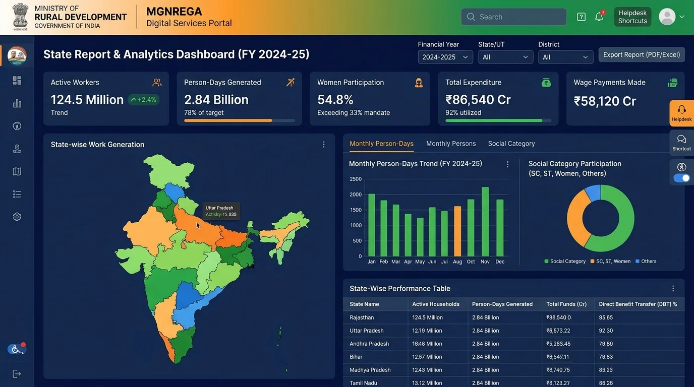The image size is (694, 387).
Task: Open the wheelchair accessibility icon in sidebar
Action: tap(16, 349)
